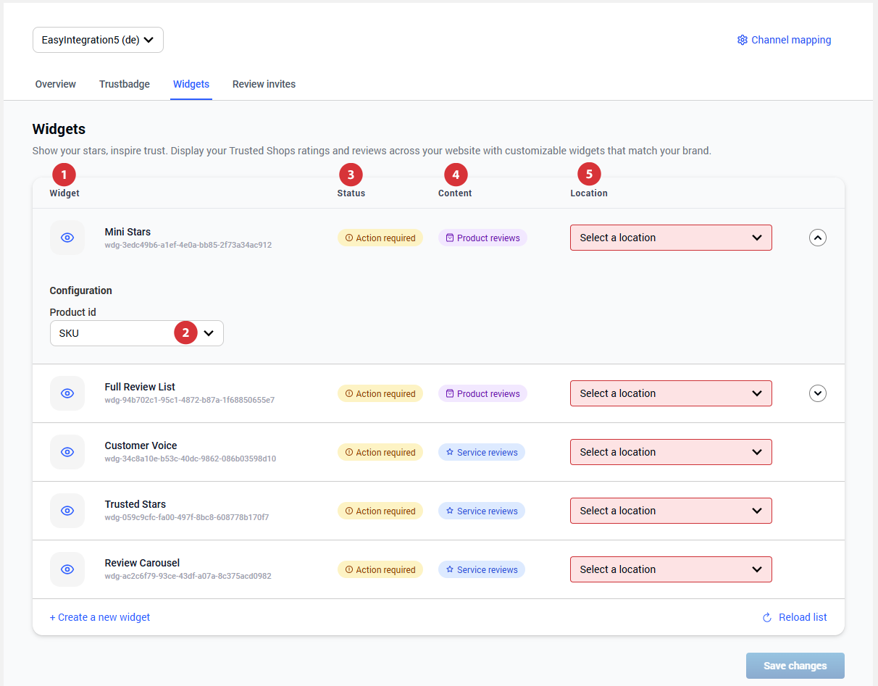Toggle the Full Review List eye preview
This screenshot has height=686, width=878.
point(67,393)
